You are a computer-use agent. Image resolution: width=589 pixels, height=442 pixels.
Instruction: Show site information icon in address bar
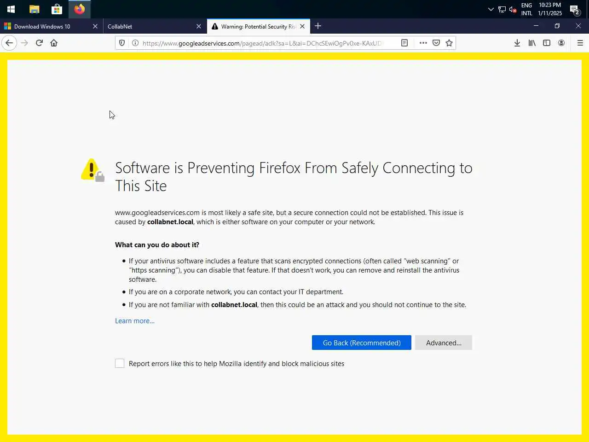click(135, 43)
